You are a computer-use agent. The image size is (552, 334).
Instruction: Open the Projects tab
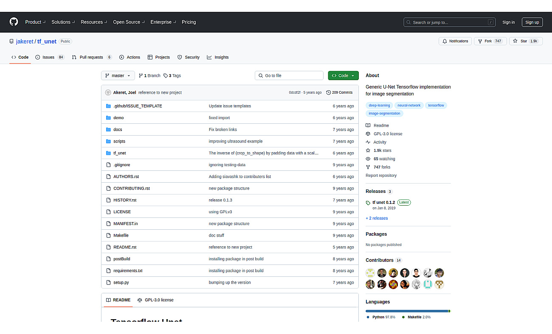(159, 57)
